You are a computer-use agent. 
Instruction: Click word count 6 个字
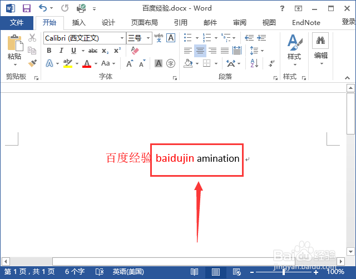coord(75,272)
